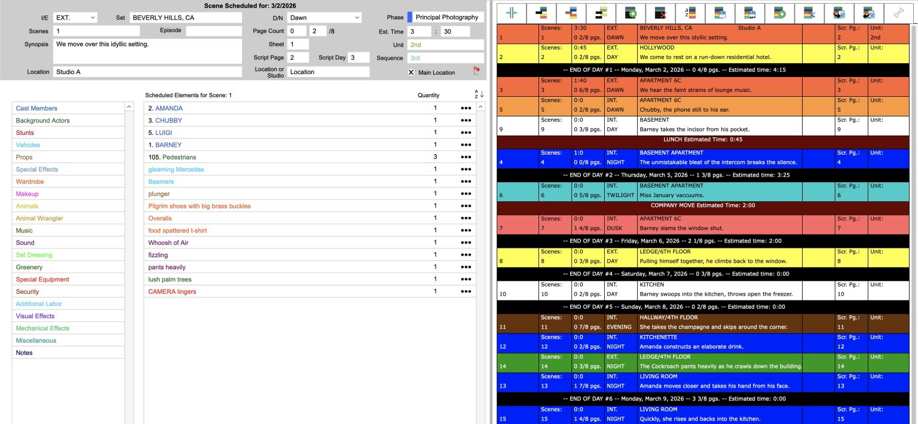Click the a-z sort strips toolbar icon

[x=690, y=12]
